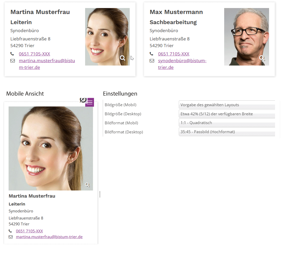
Task: Open the Bildgröße (Desktop) dropdown
Action: point(227,114)
